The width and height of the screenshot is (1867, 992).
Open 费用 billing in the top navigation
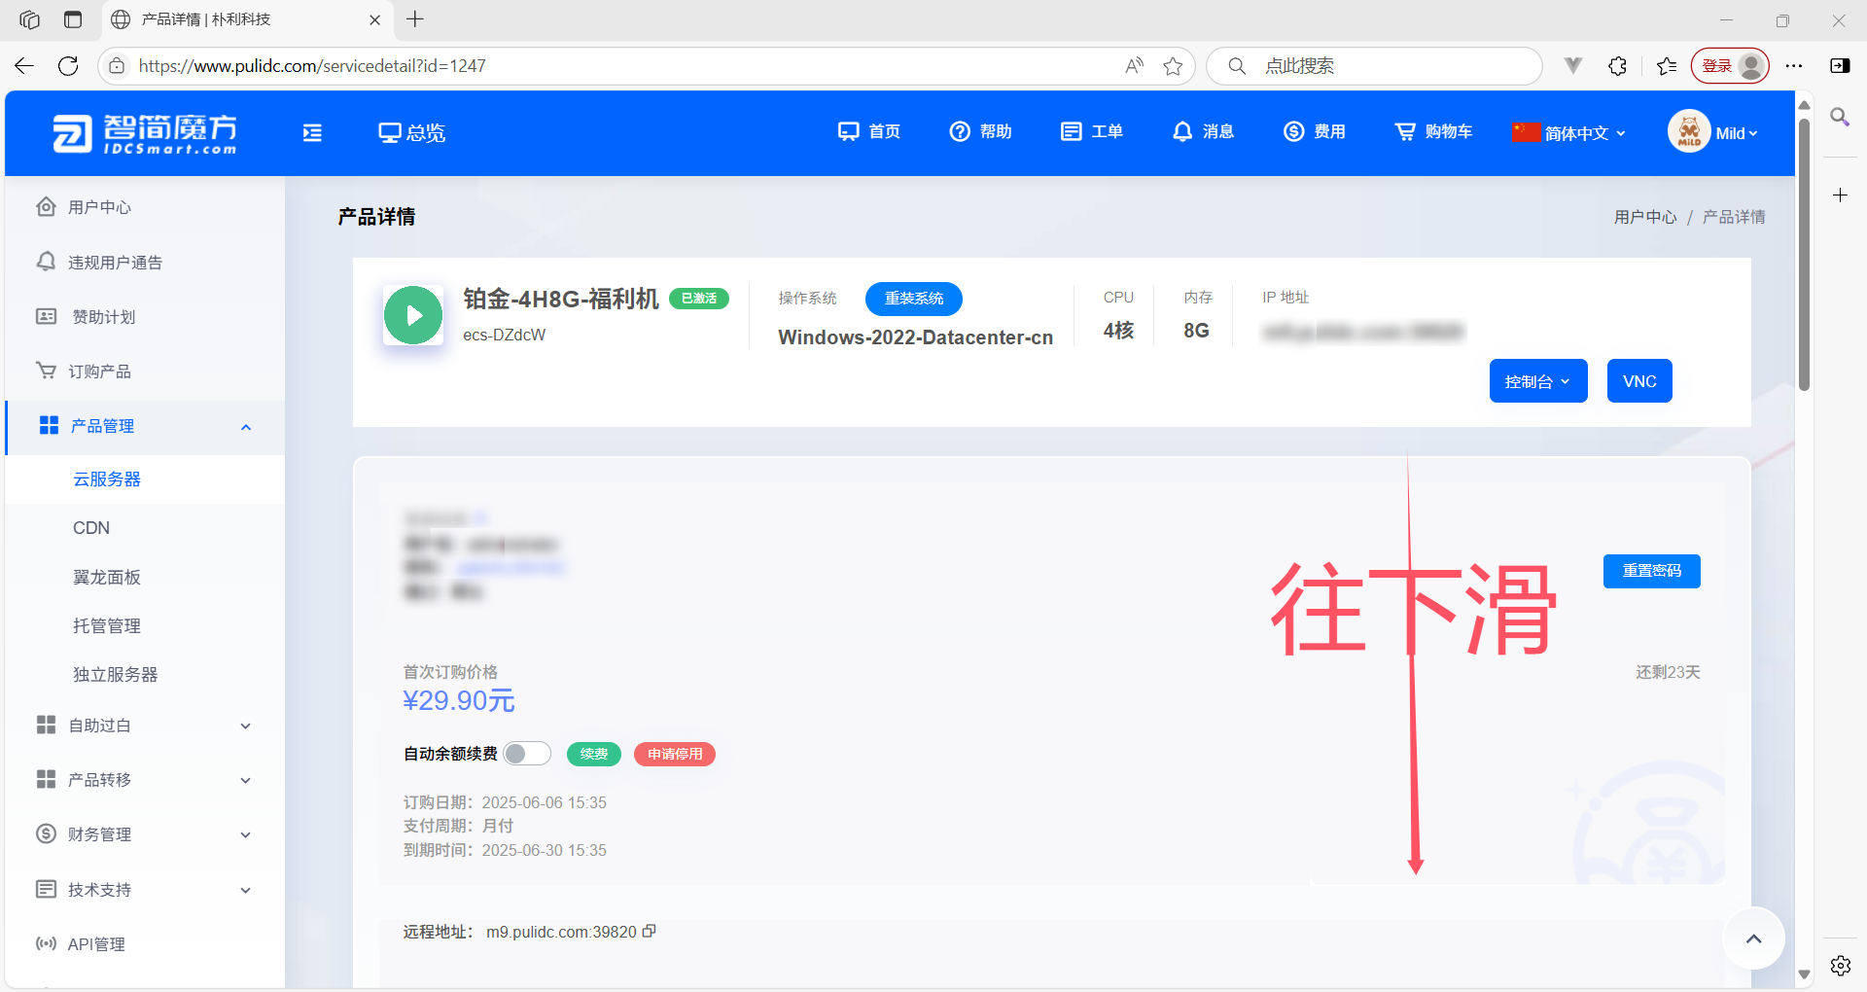click(x=1314, y=131)
